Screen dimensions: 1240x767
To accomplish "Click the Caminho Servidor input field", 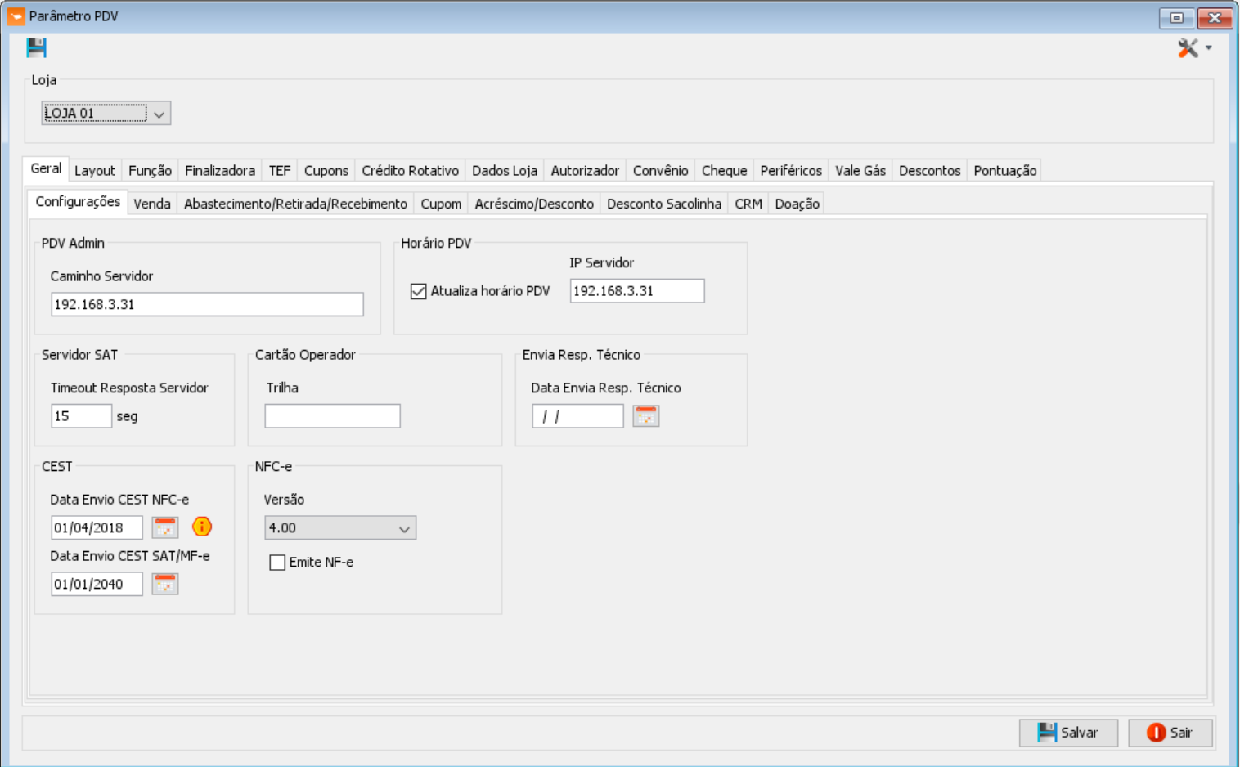I will pyautogui.click(x=207, y=304).
